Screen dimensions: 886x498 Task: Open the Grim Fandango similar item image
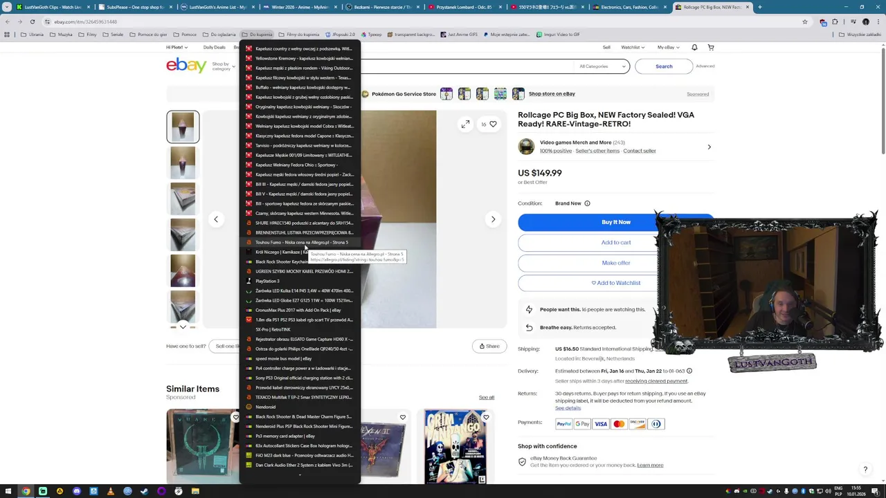(x=455, y=446)
